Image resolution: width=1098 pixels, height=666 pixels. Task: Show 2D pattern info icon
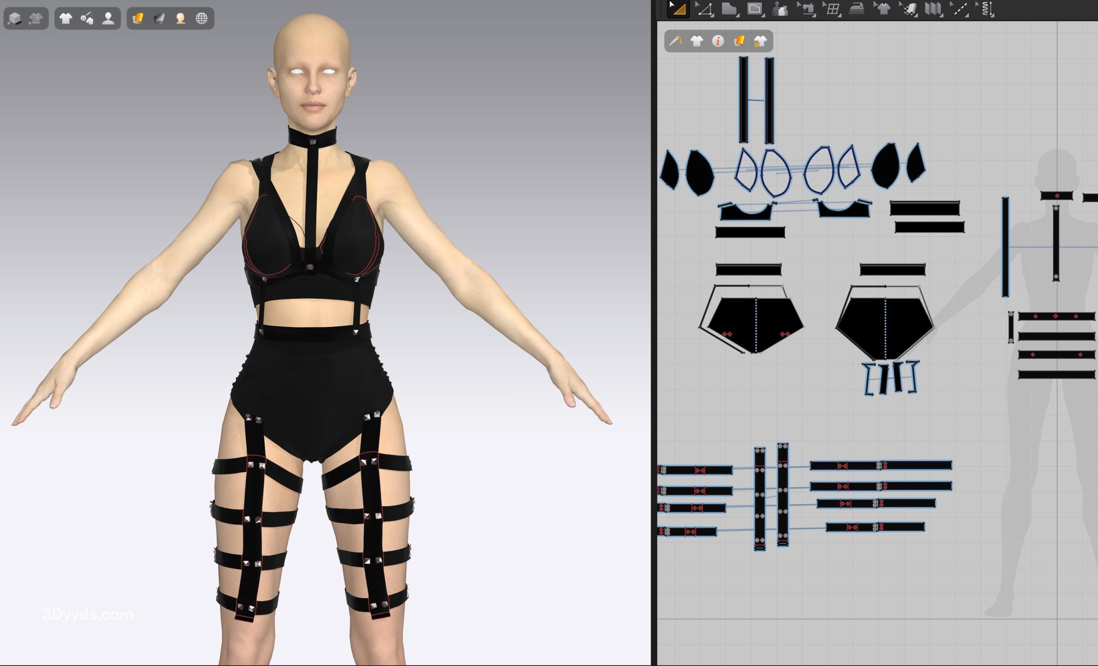click(x=718, y=42)
